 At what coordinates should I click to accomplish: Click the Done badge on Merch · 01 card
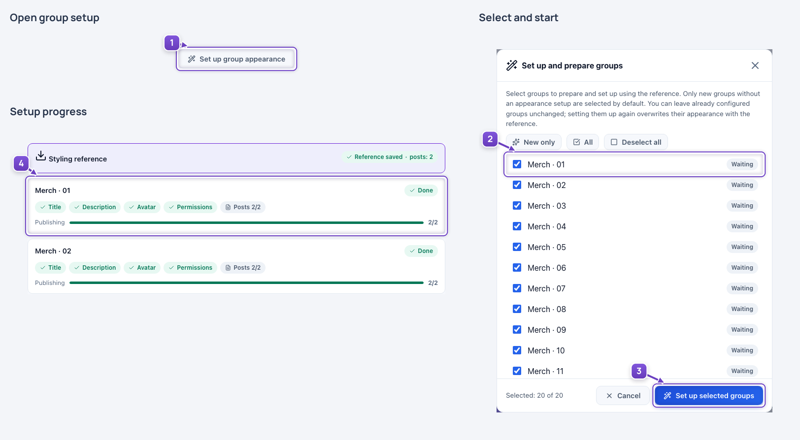click(421, 190)
